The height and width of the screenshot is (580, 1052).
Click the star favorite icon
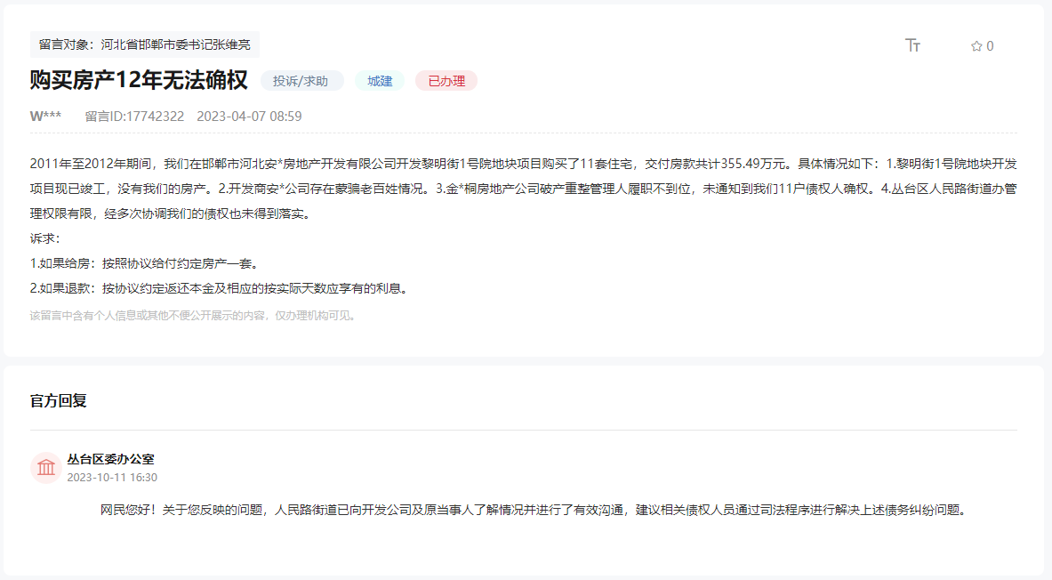[x=976, y=46]
